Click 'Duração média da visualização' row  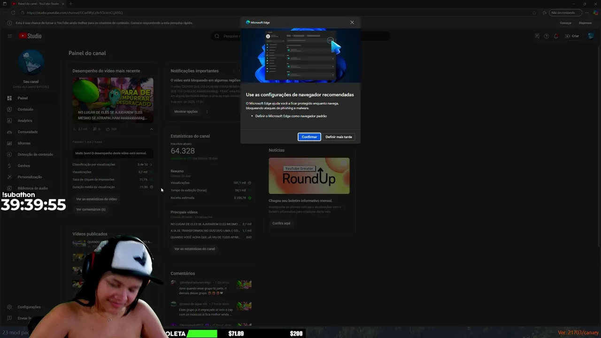pyautogui.click(x=113, y=187)
